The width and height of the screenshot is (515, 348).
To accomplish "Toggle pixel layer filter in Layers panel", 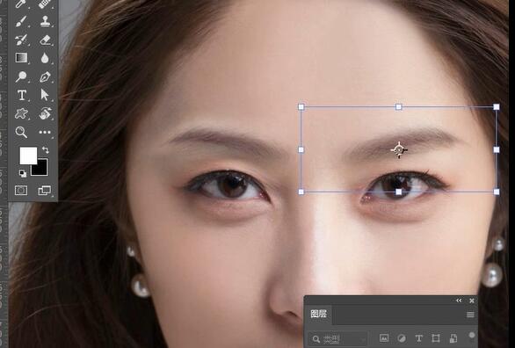I will tap(384, 338).
